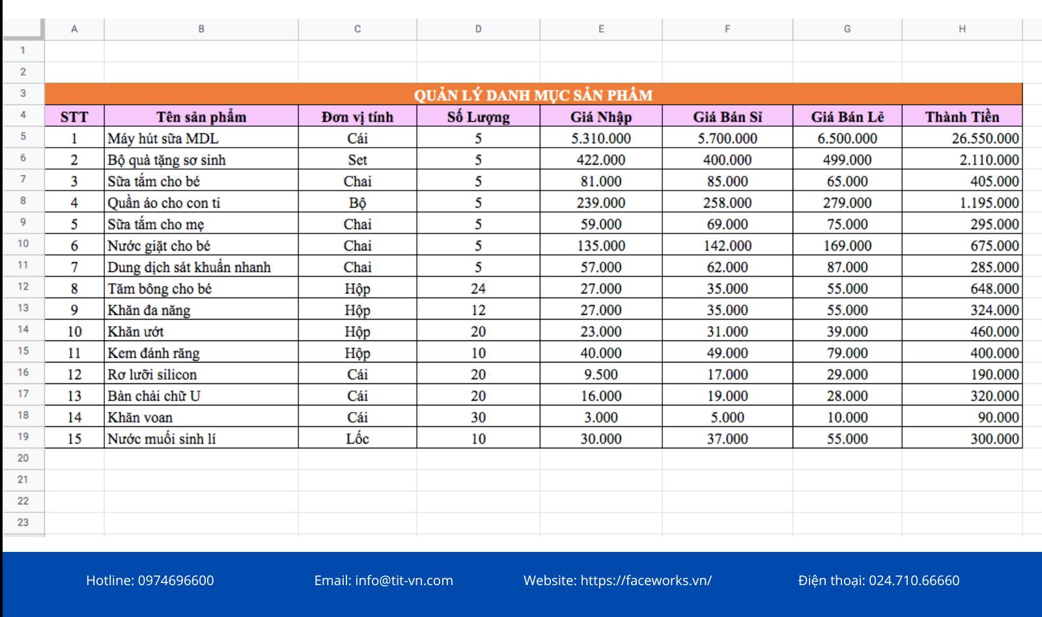Click the 'Giá Nhập' value 5.310.000
The width and height of the screenshot is (1042, 617).
(x=601, y=138)
